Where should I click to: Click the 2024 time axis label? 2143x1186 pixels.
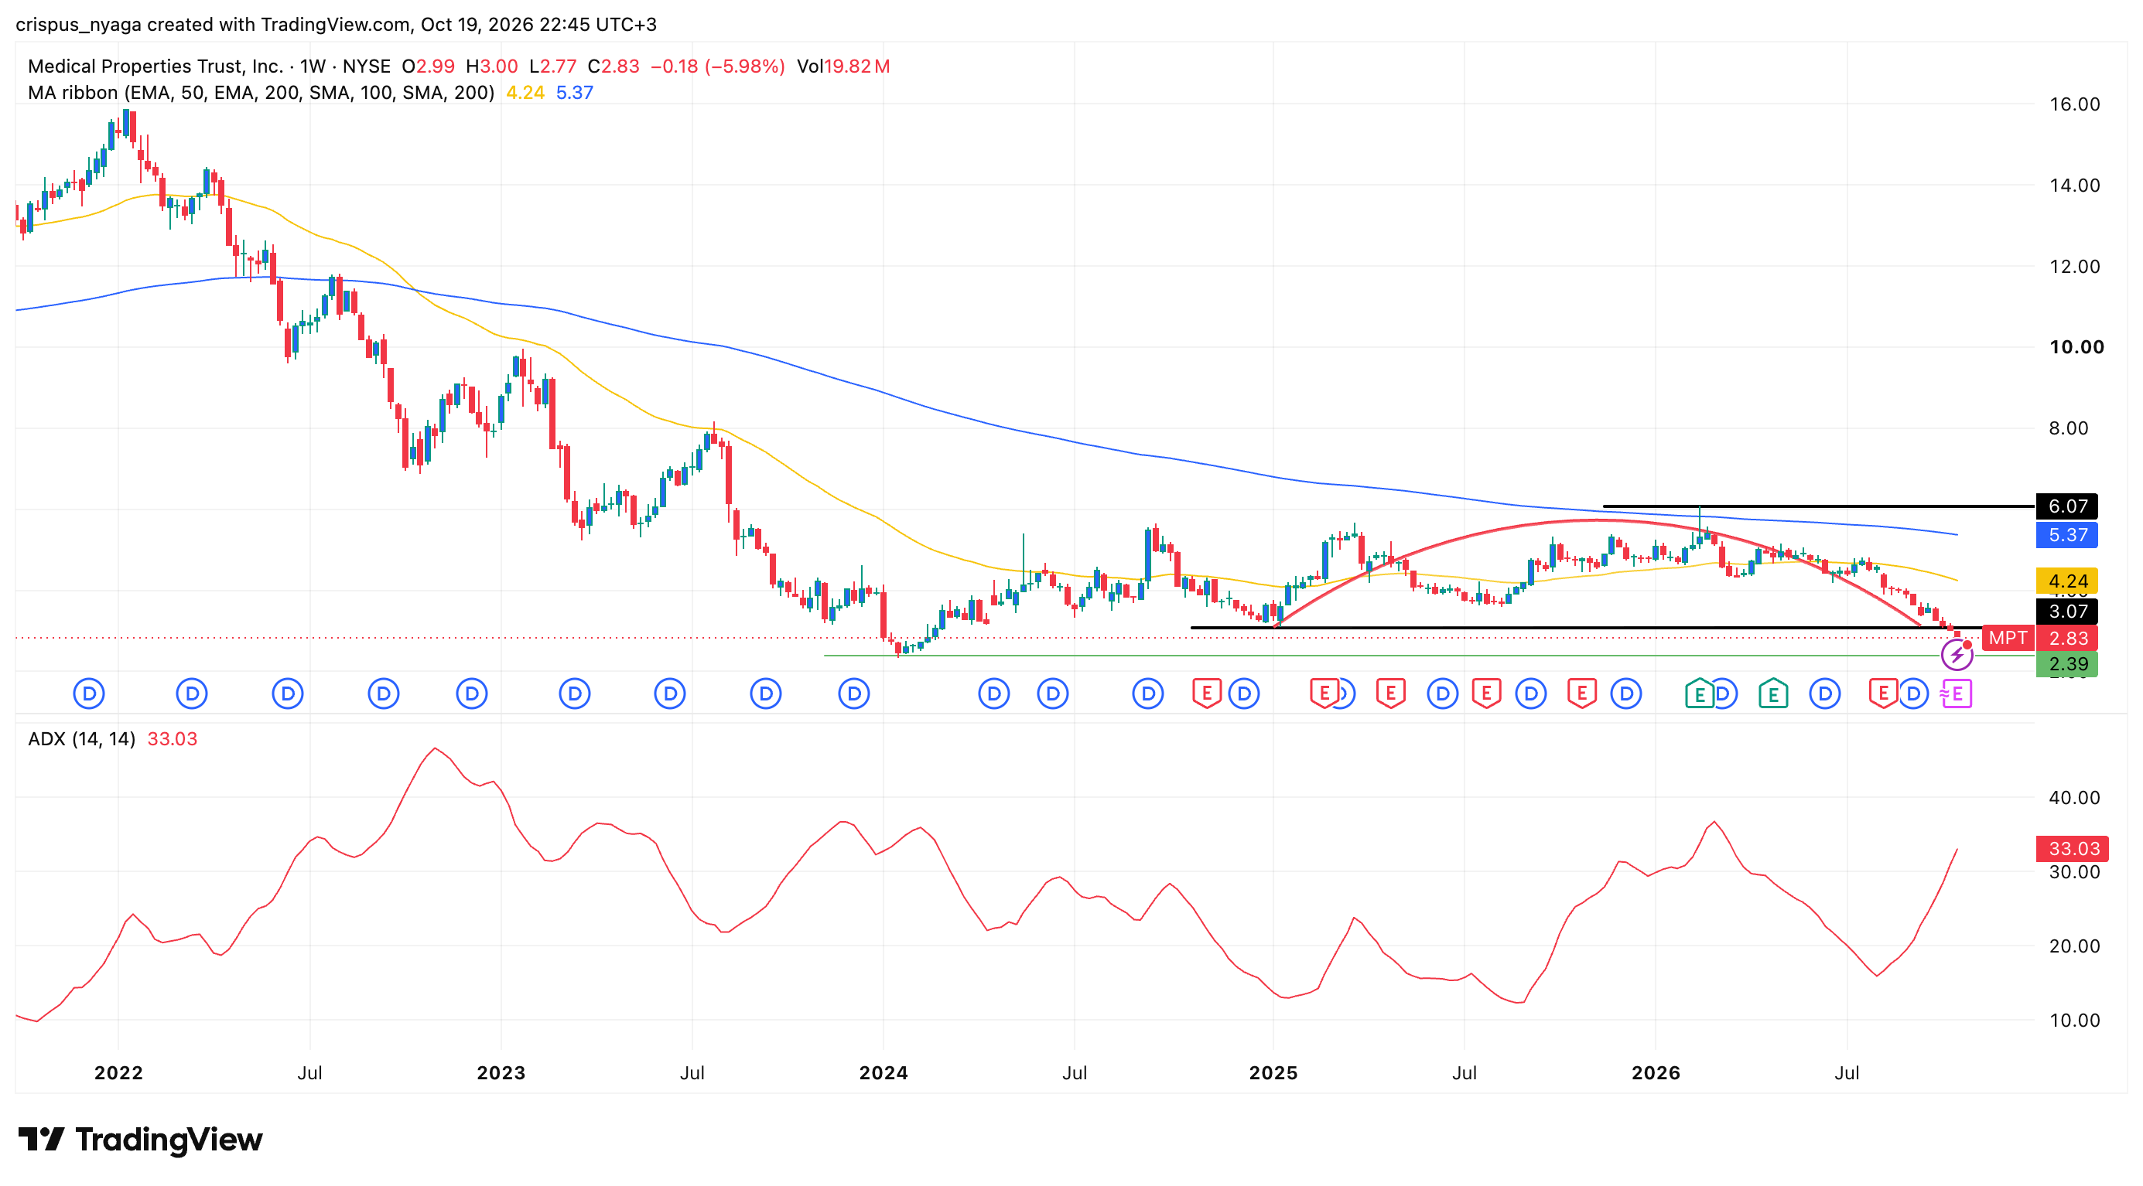click(x=884, y=1072)
